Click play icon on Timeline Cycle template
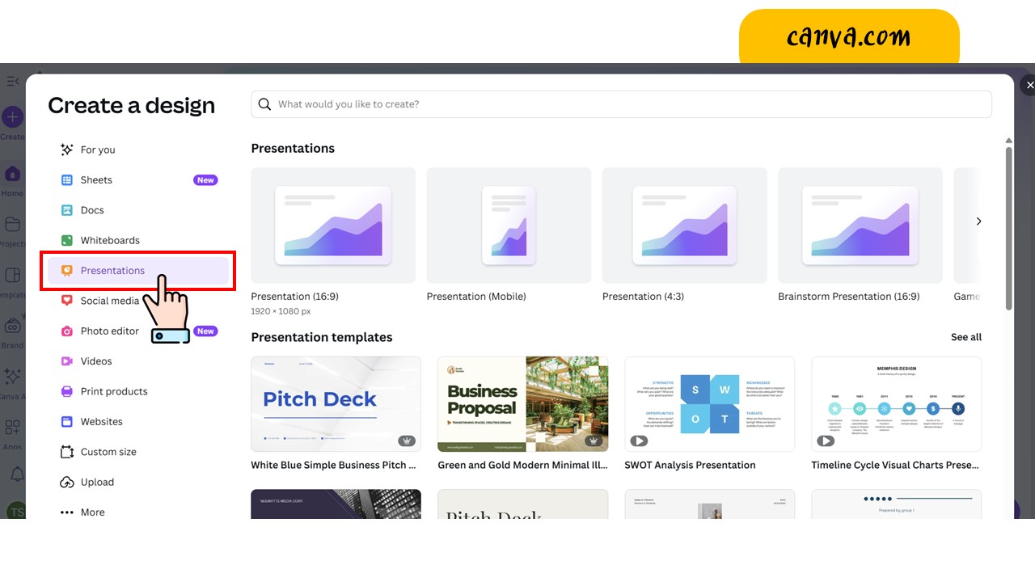Image resolution: width=1035 pixels, height=582 pixels. [826, 441]
